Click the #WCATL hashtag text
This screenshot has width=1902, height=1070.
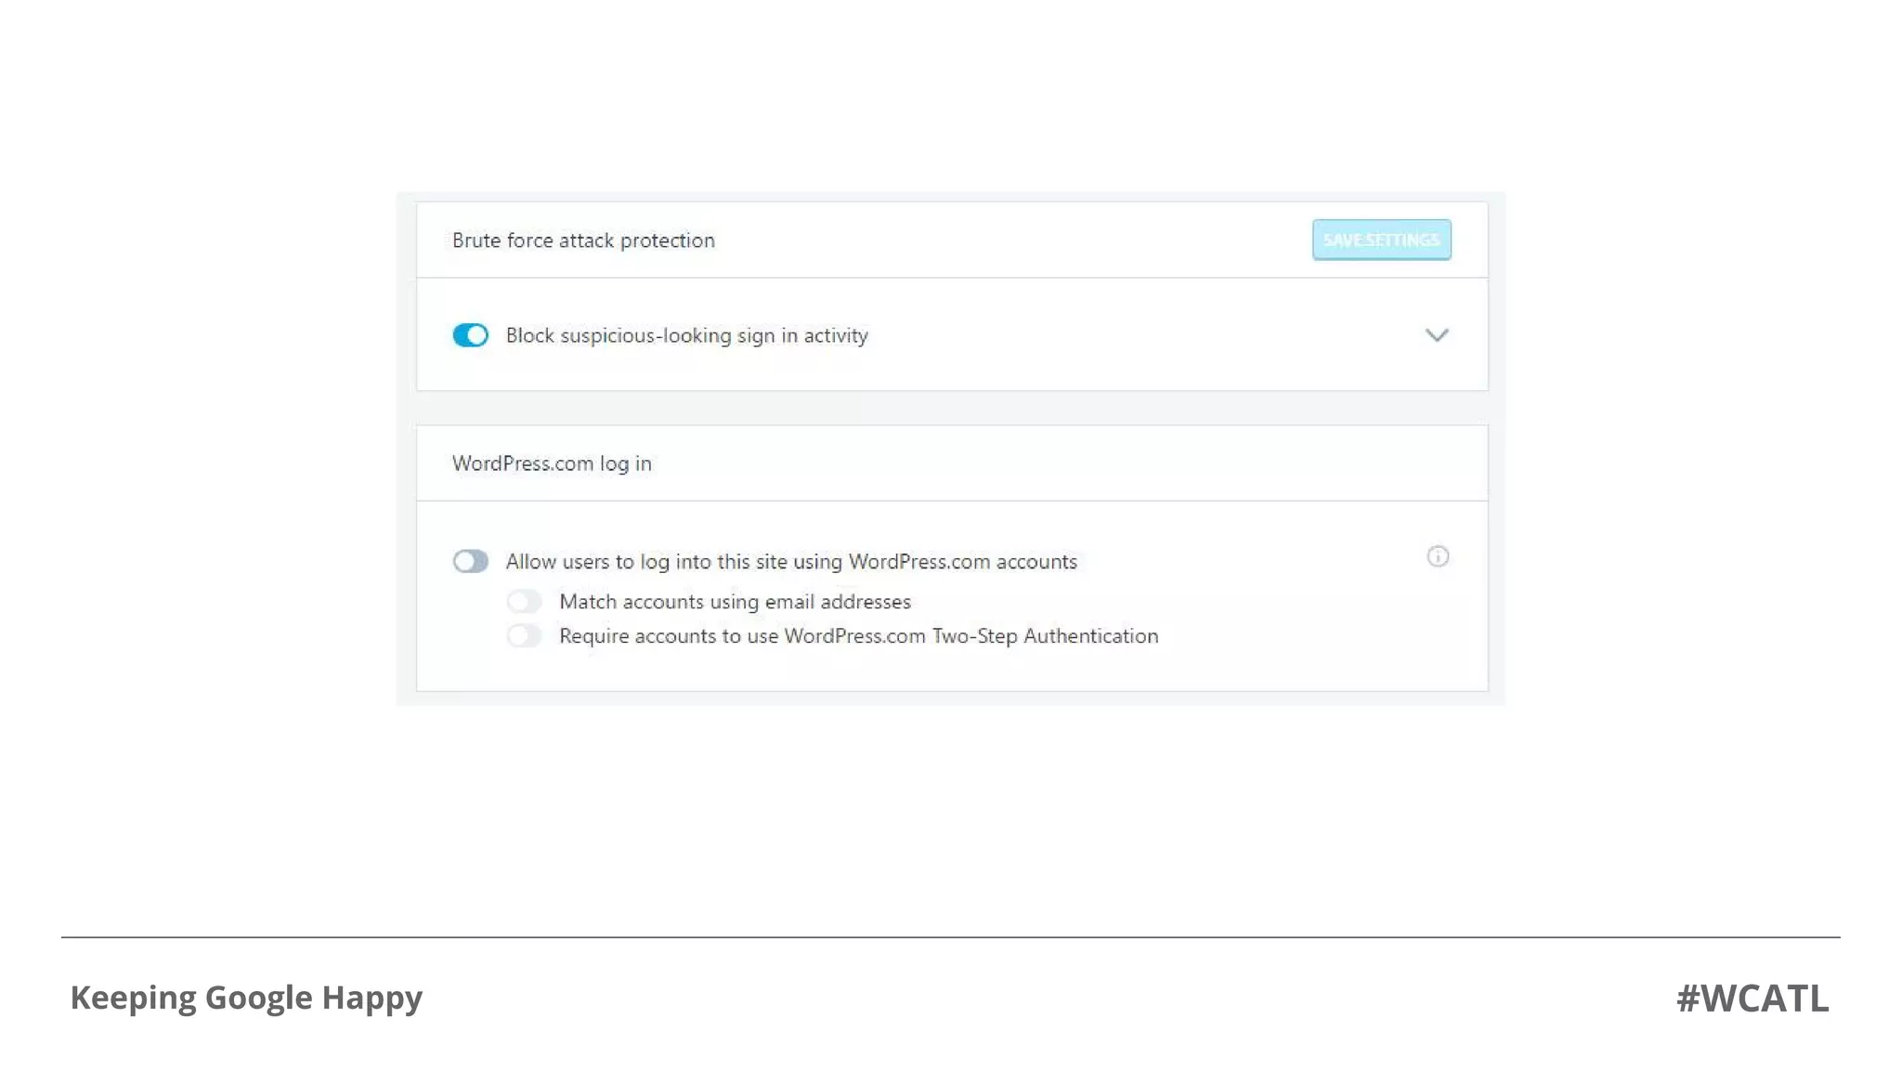pos(1752,998)
